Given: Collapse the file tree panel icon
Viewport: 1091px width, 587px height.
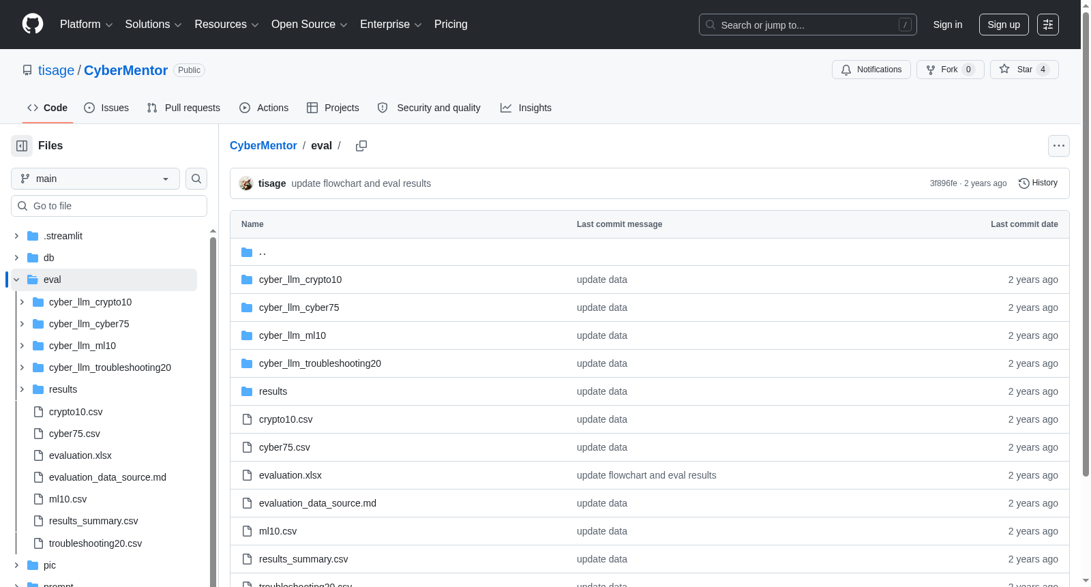Looking at the screenshot, I should (22, 146).
